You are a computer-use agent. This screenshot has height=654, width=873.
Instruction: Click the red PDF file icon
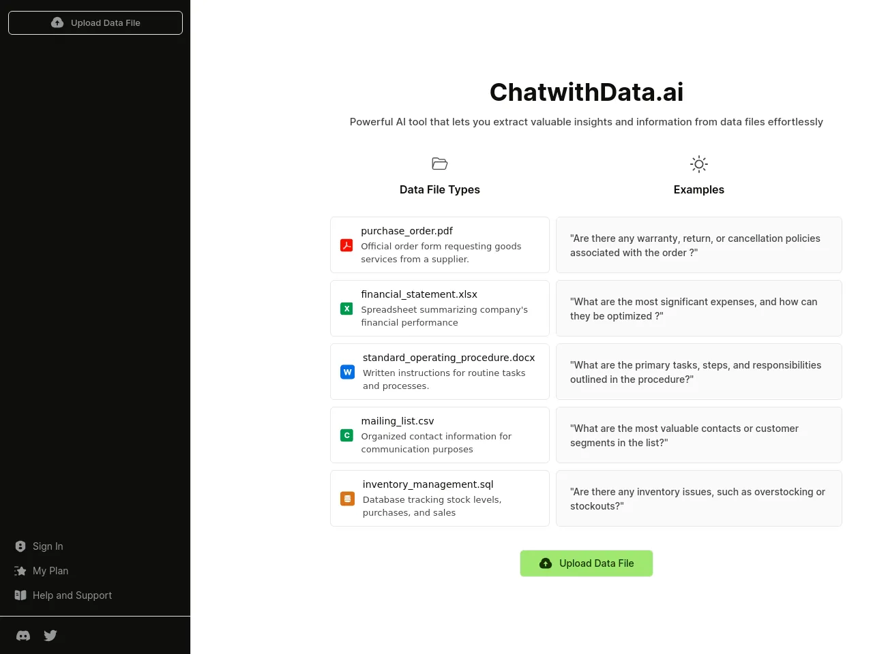(x=346, y=245)
